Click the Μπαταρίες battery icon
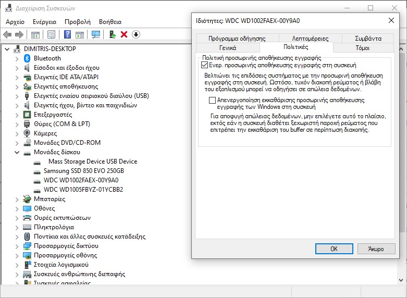The width and height of the screenshot is (407, 298). (27, 199)
